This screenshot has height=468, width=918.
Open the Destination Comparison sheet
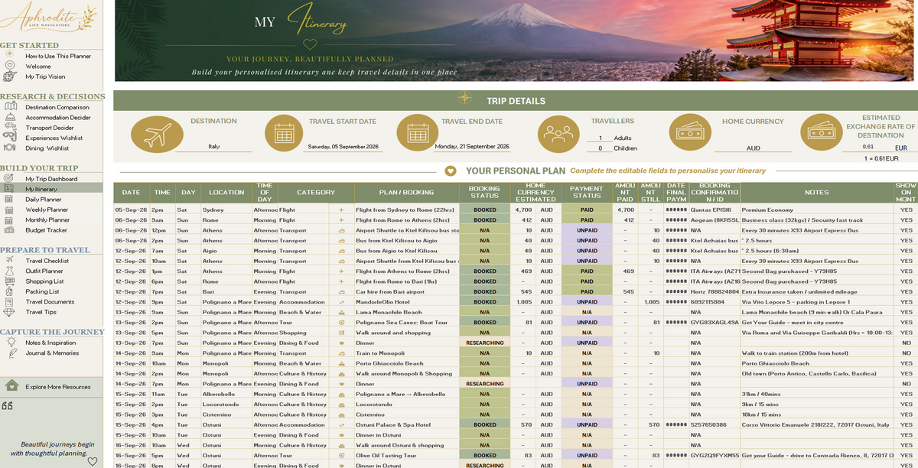tap(57, 107)
